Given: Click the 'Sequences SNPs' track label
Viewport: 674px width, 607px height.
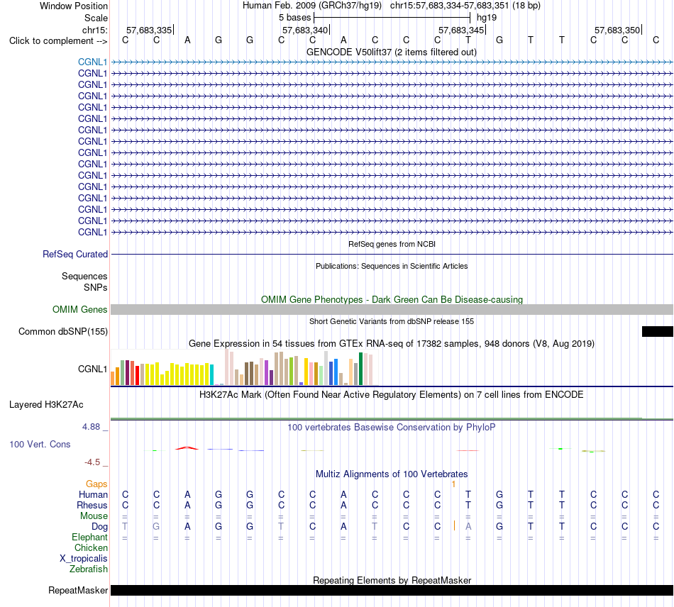Looking at the screenshot, I should coord(84,282).
